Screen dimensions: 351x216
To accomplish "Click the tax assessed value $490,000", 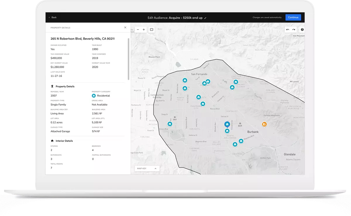I will pyautogui.click(x=56, y=58).
